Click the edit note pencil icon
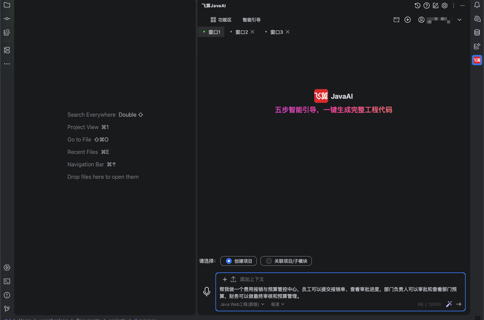Image resolution: width=484 pixels, height=320 pixels. pos(436,6)
